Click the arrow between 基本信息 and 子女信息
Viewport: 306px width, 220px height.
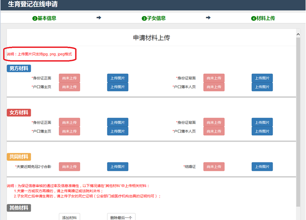point(99,18)
